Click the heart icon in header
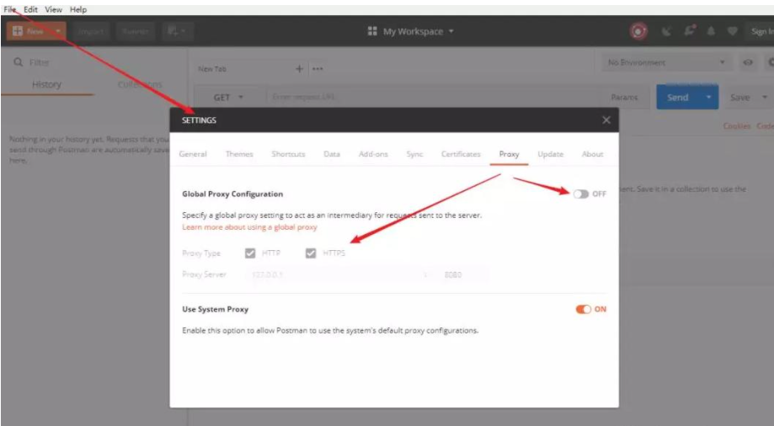774x426 pixels. 732,31
